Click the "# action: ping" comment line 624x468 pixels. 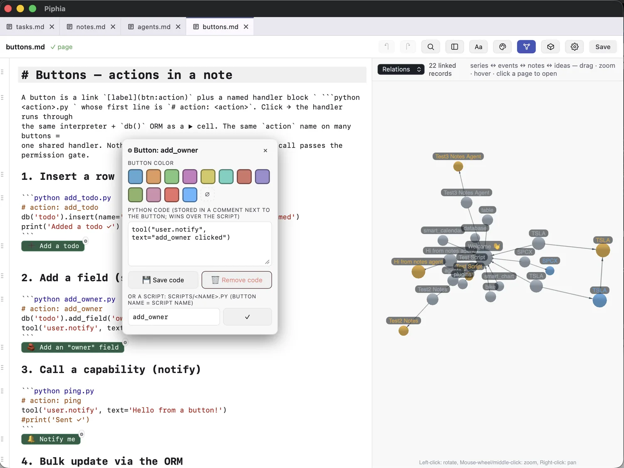tap(51, 401)
